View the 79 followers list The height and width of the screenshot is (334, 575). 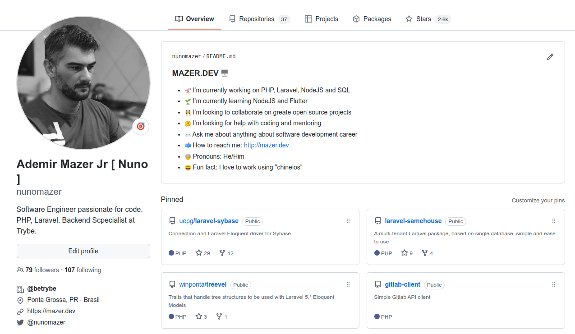(x=42, y=270)
